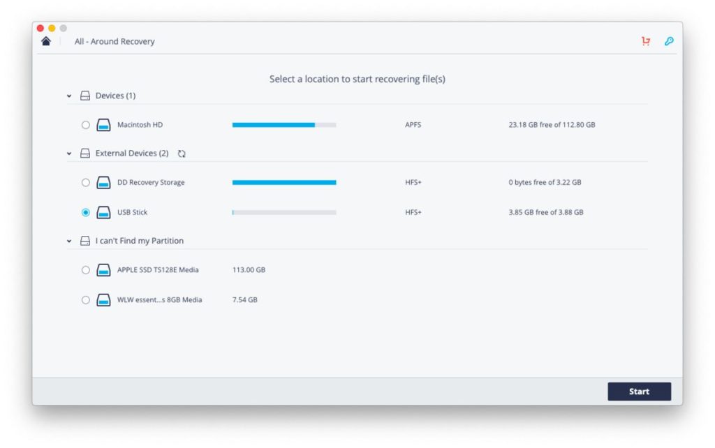The height and width of the screenshot is (448, 715).
Task: Select the APPLE SSD TS128E Media device
Action: tap(86, 270)
